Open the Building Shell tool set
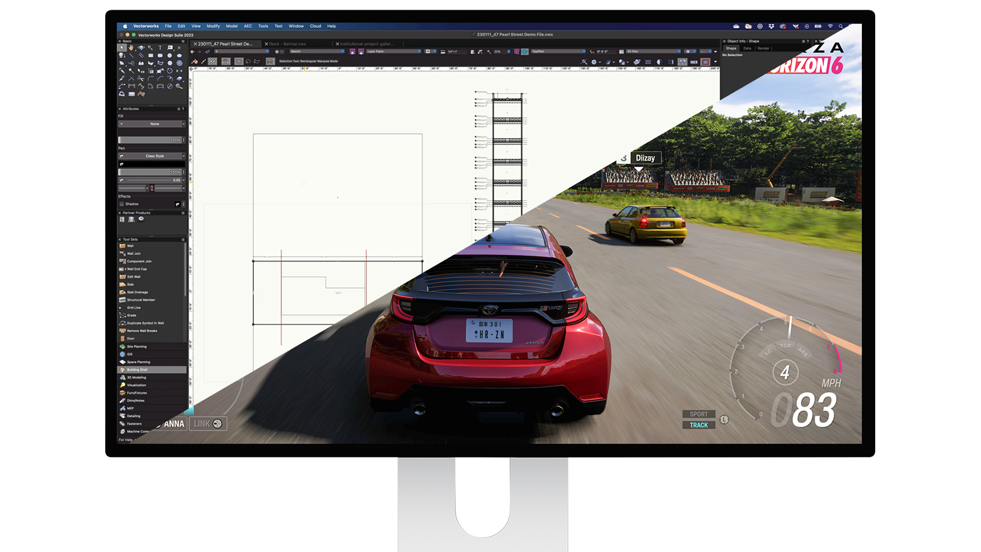This screenshot has height=552, width=981. (152, 370)
